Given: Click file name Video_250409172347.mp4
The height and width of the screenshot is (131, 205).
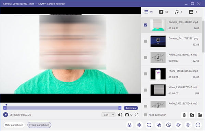Looking at the screenshot, I should pyautogui.click(x=183, y=87).
